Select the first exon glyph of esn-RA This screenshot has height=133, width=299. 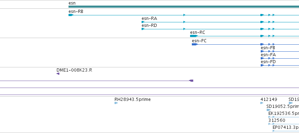143,22
